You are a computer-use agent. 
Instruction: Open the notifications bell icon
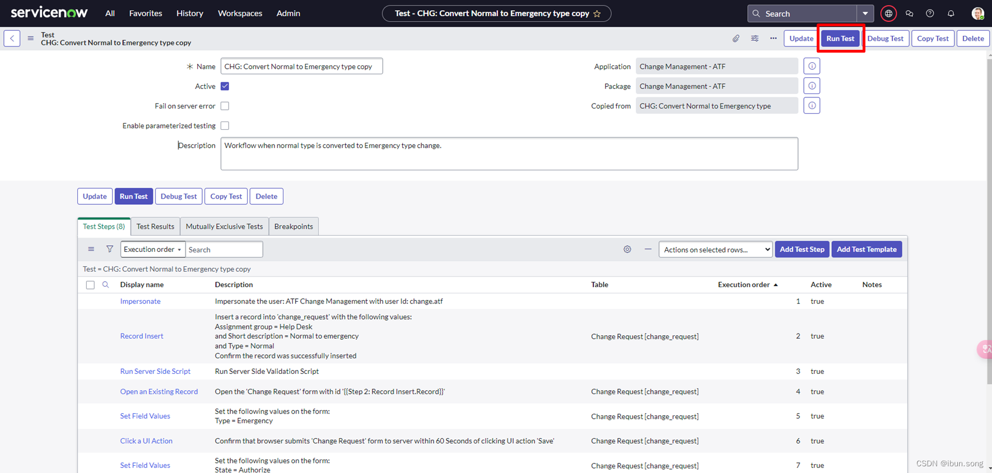tap(951, 13)
